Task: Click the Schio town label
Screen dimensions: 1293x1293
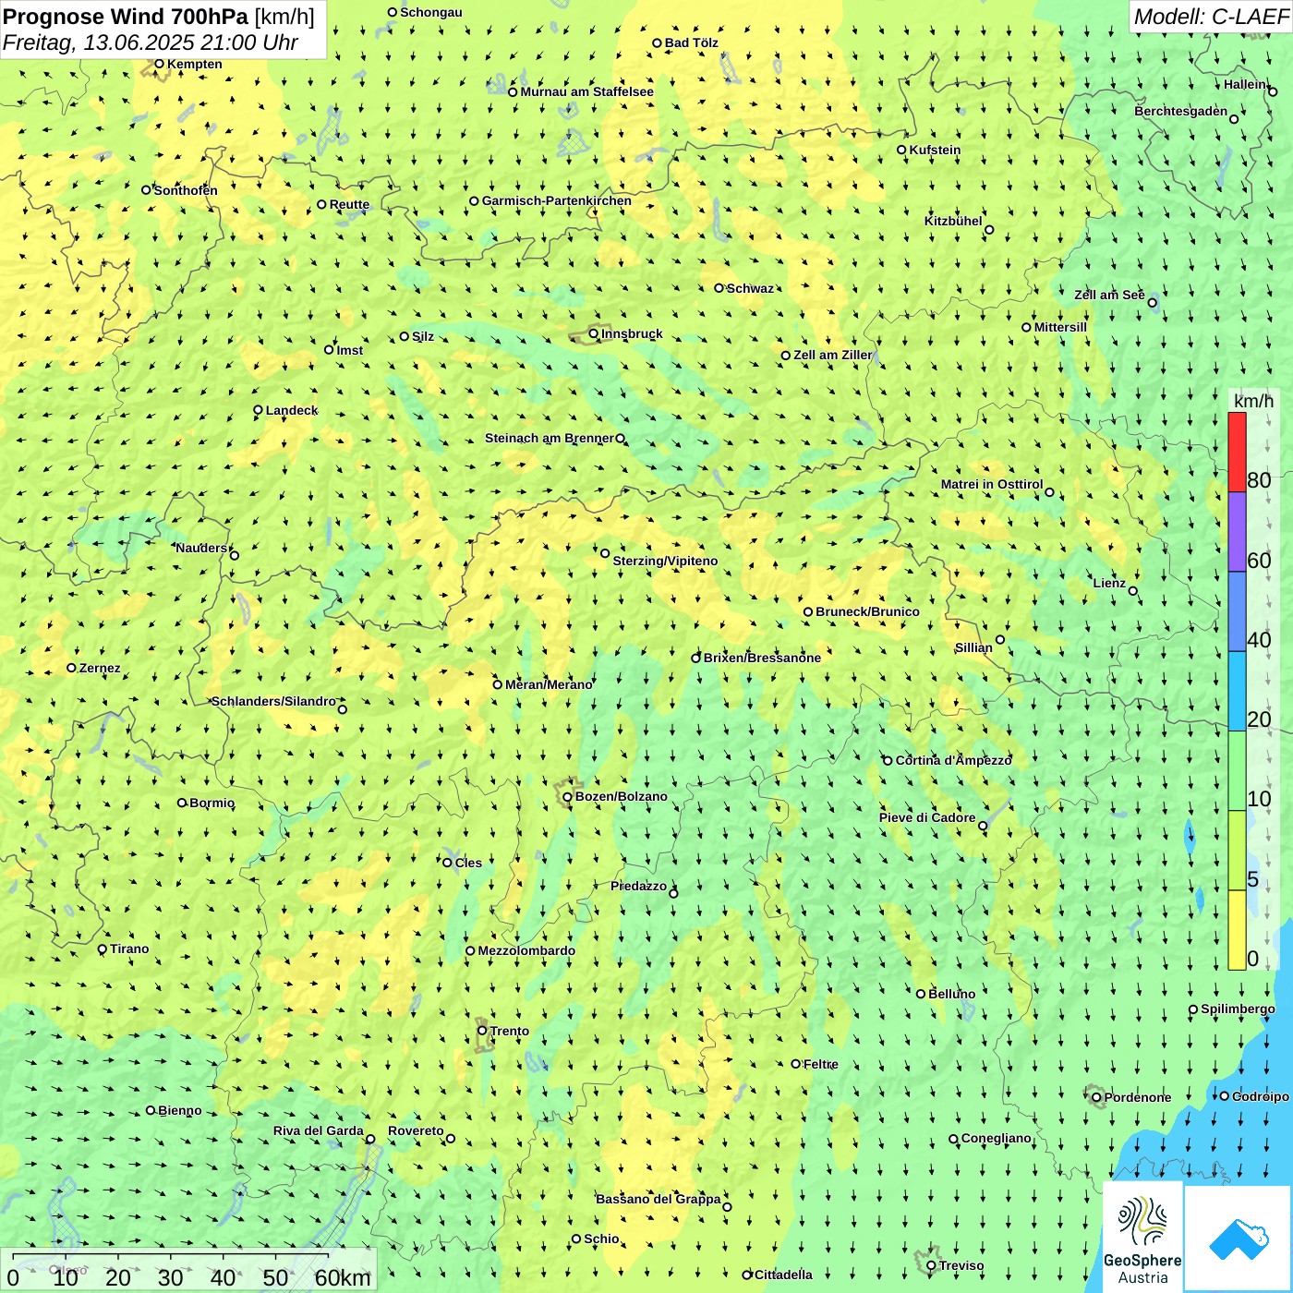Action: pos(601,1239)
